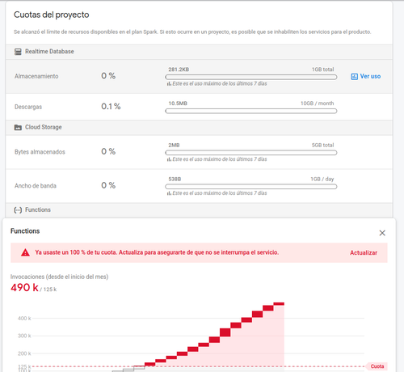Click the / 125 k quota text
Screen dimensions: 404x372
pos(48,290)
